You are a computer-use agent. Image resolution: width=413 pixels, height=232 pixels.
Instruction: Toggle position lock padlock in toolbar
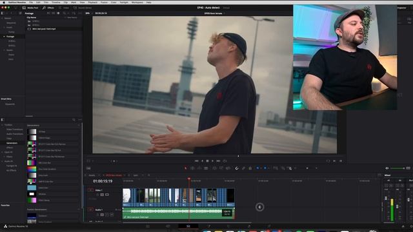[250, 168]
